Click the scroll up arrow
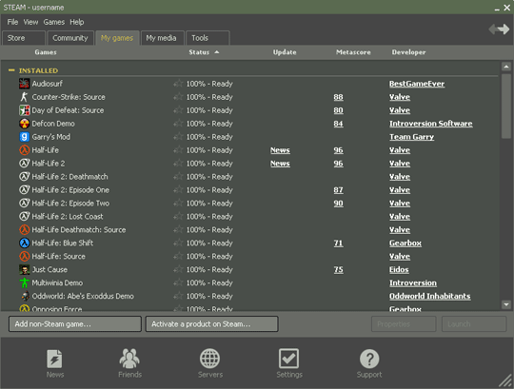The image size is (514, 389). [x=506, y=67]
